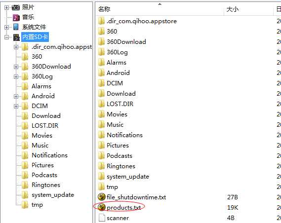
Task: Click folder icon of Alarms in file list
Action: pos(101,63)
